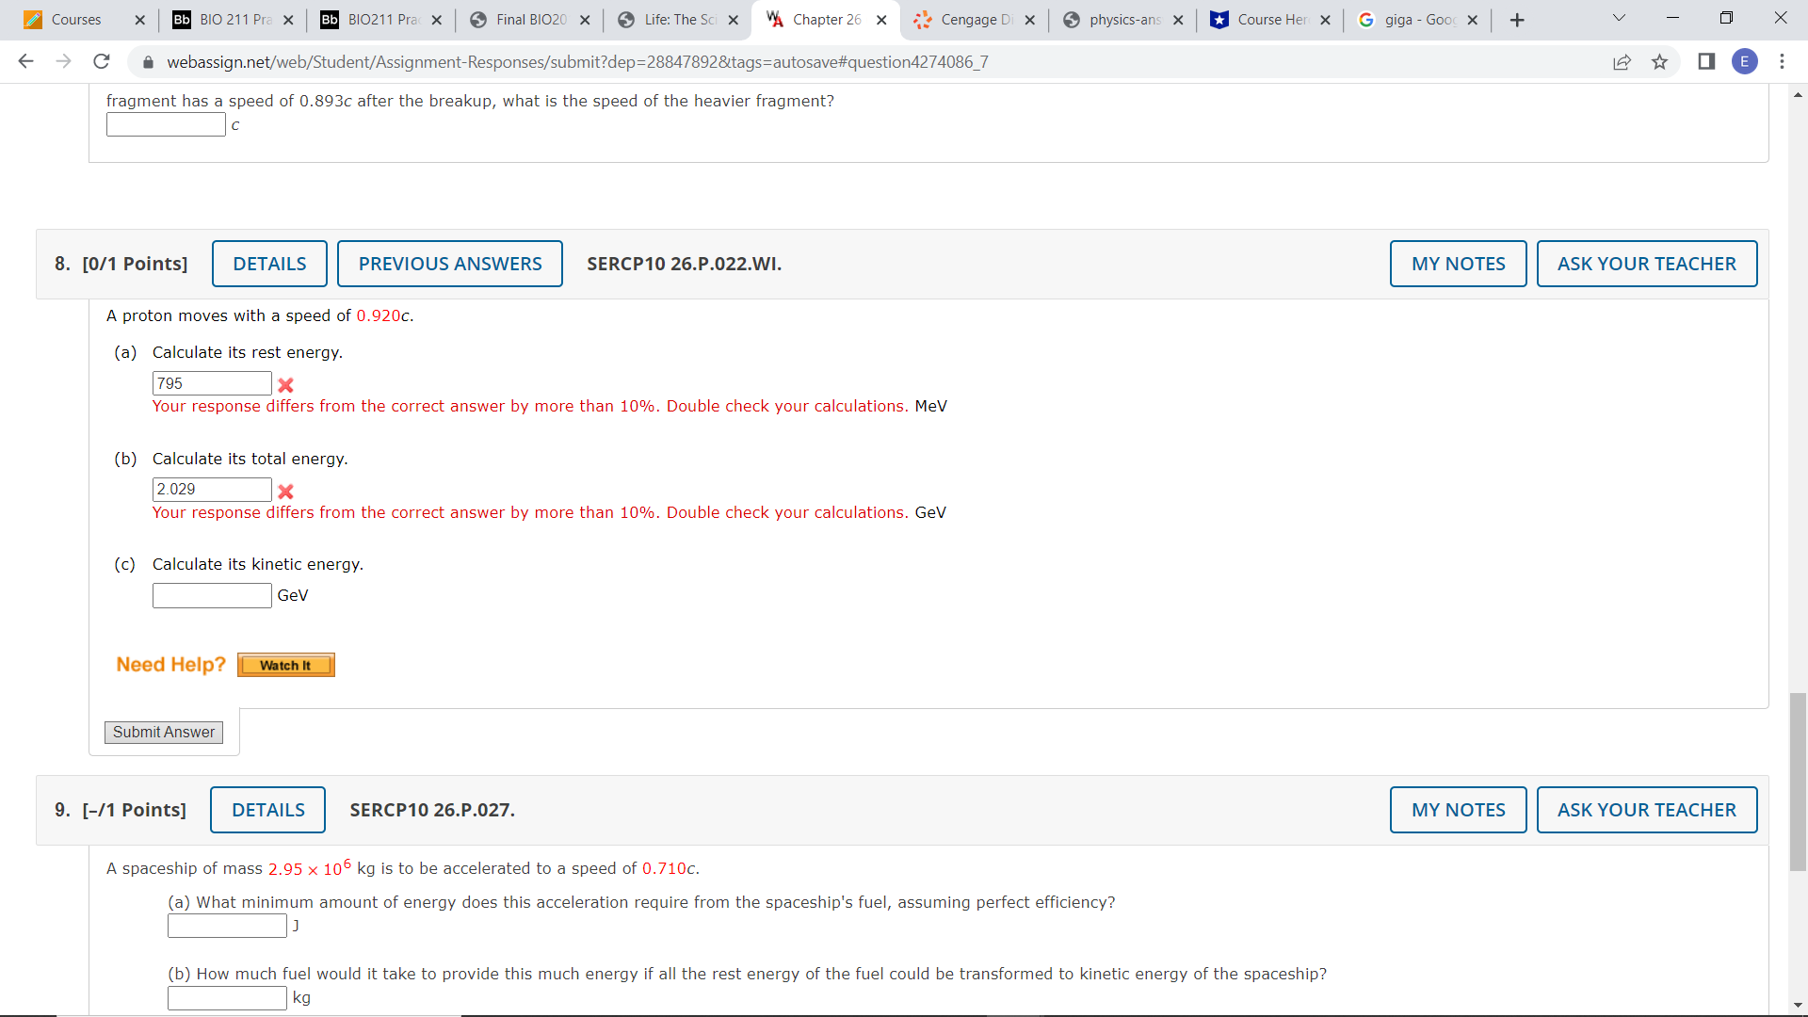Image resolution: width=1808 pixels, height=1017 pixels.
Task: Expand DETAILS for question 9
Action: (x=267, y=810)
